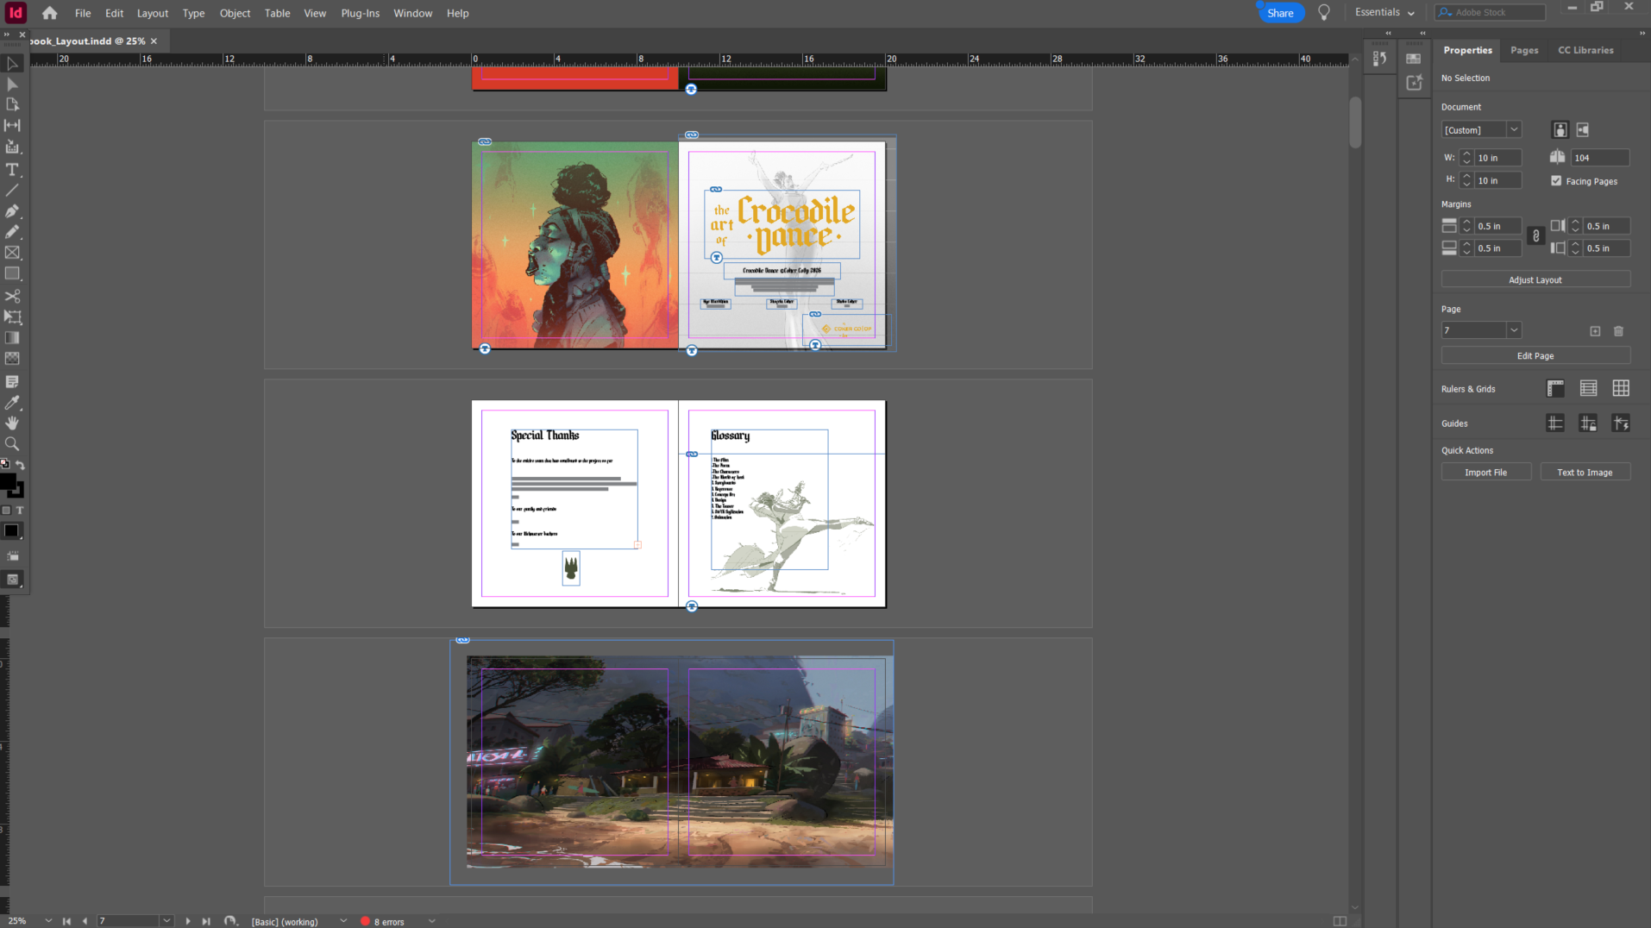1651x928 pixels.
Task: Select the Rectangle Frame tool
Action: [x=12, y=253]
